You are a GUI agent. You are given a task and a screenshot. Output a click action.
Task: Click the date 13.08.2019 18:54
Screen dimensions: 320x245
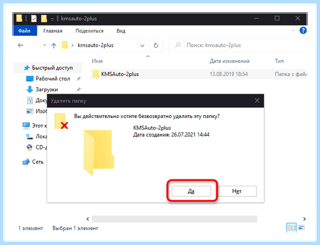click(x=229, y=74)
